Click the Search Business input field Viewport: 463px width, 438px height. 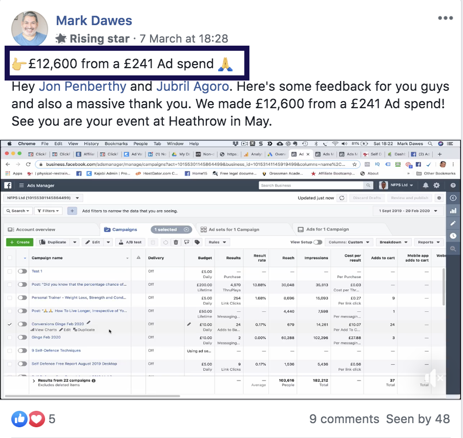pyautogui.click(x=311, y=186)
